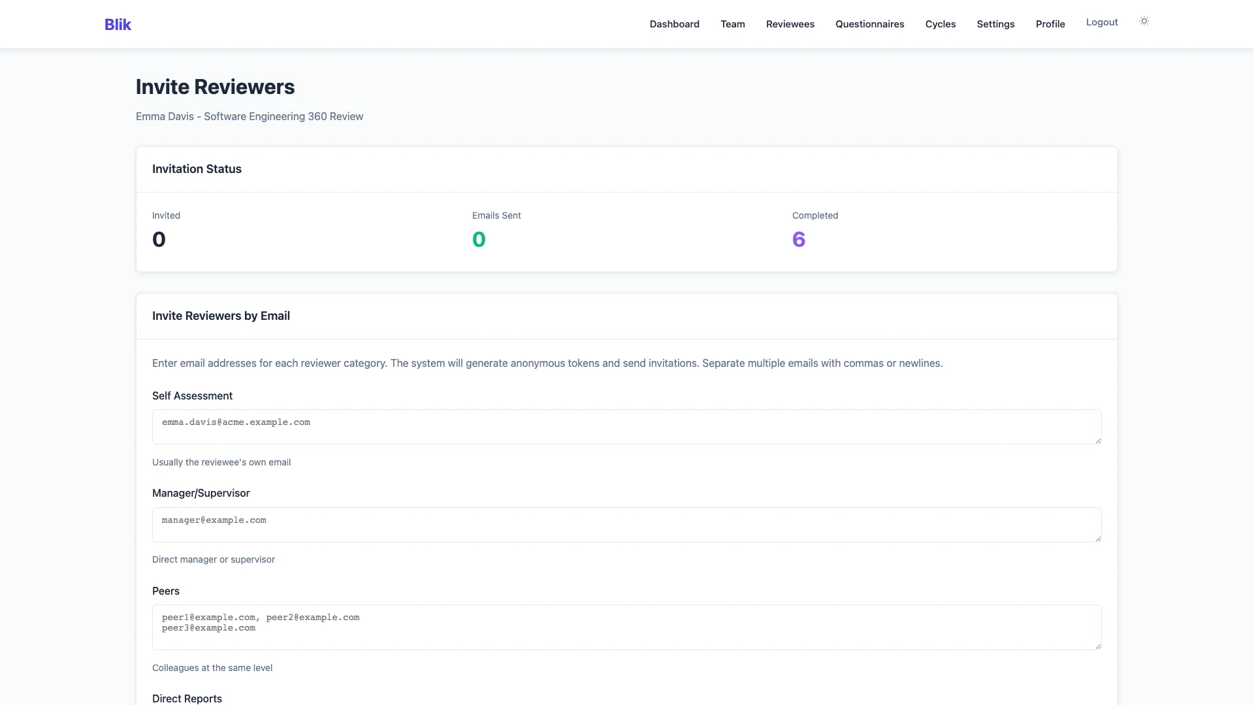The height and width of the screenshot is (705, 1254).
Task: Focus the Self Assessment email field
Action: click(x=627, y=427)
